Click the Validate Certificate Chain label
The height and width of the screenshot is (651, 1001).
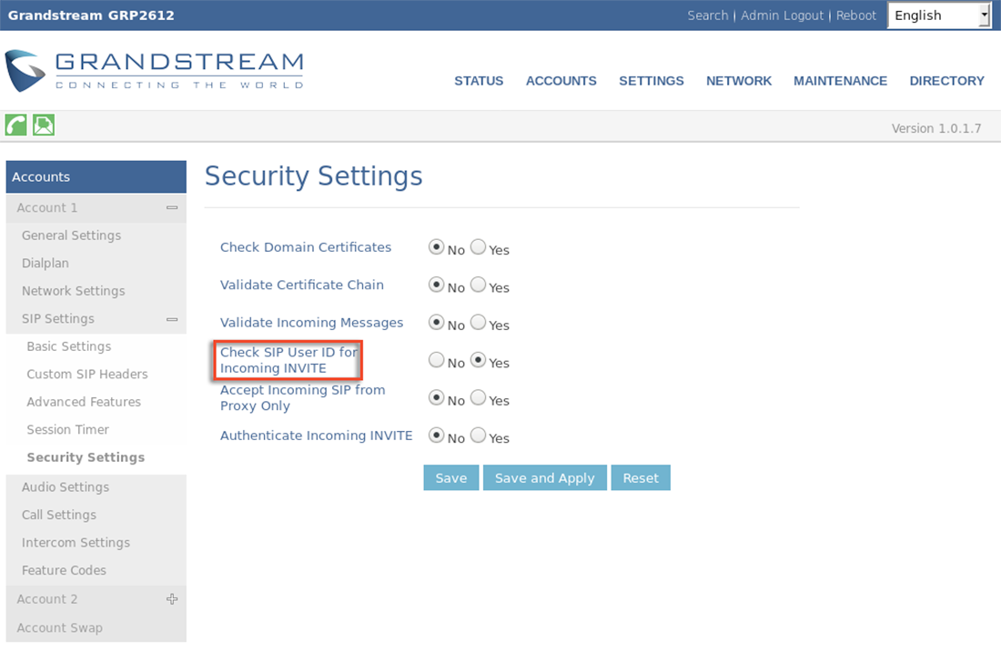pos(302,285)
